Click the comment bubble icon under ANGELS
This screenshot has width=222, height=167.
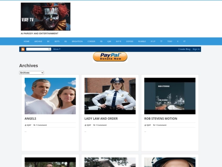coord(34,125)
